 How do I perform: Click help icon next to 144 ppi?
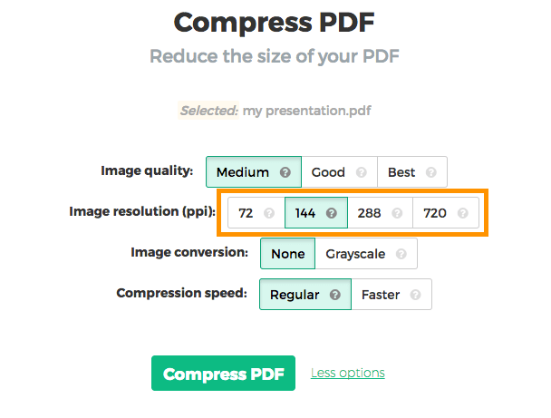[x=331, y=214]
